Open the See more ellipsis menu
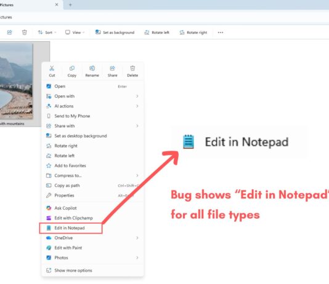Screen dimensions: 329x284 point(221,33)
